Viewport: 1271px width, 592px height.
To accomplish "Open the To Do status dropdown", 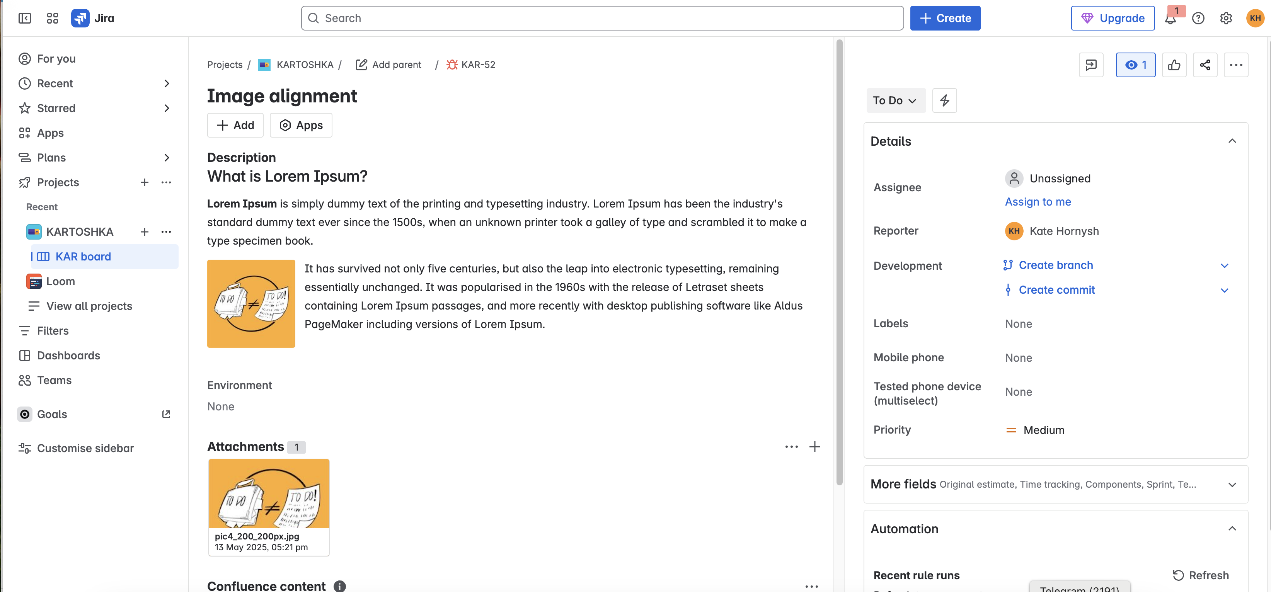I will (895, 100).
